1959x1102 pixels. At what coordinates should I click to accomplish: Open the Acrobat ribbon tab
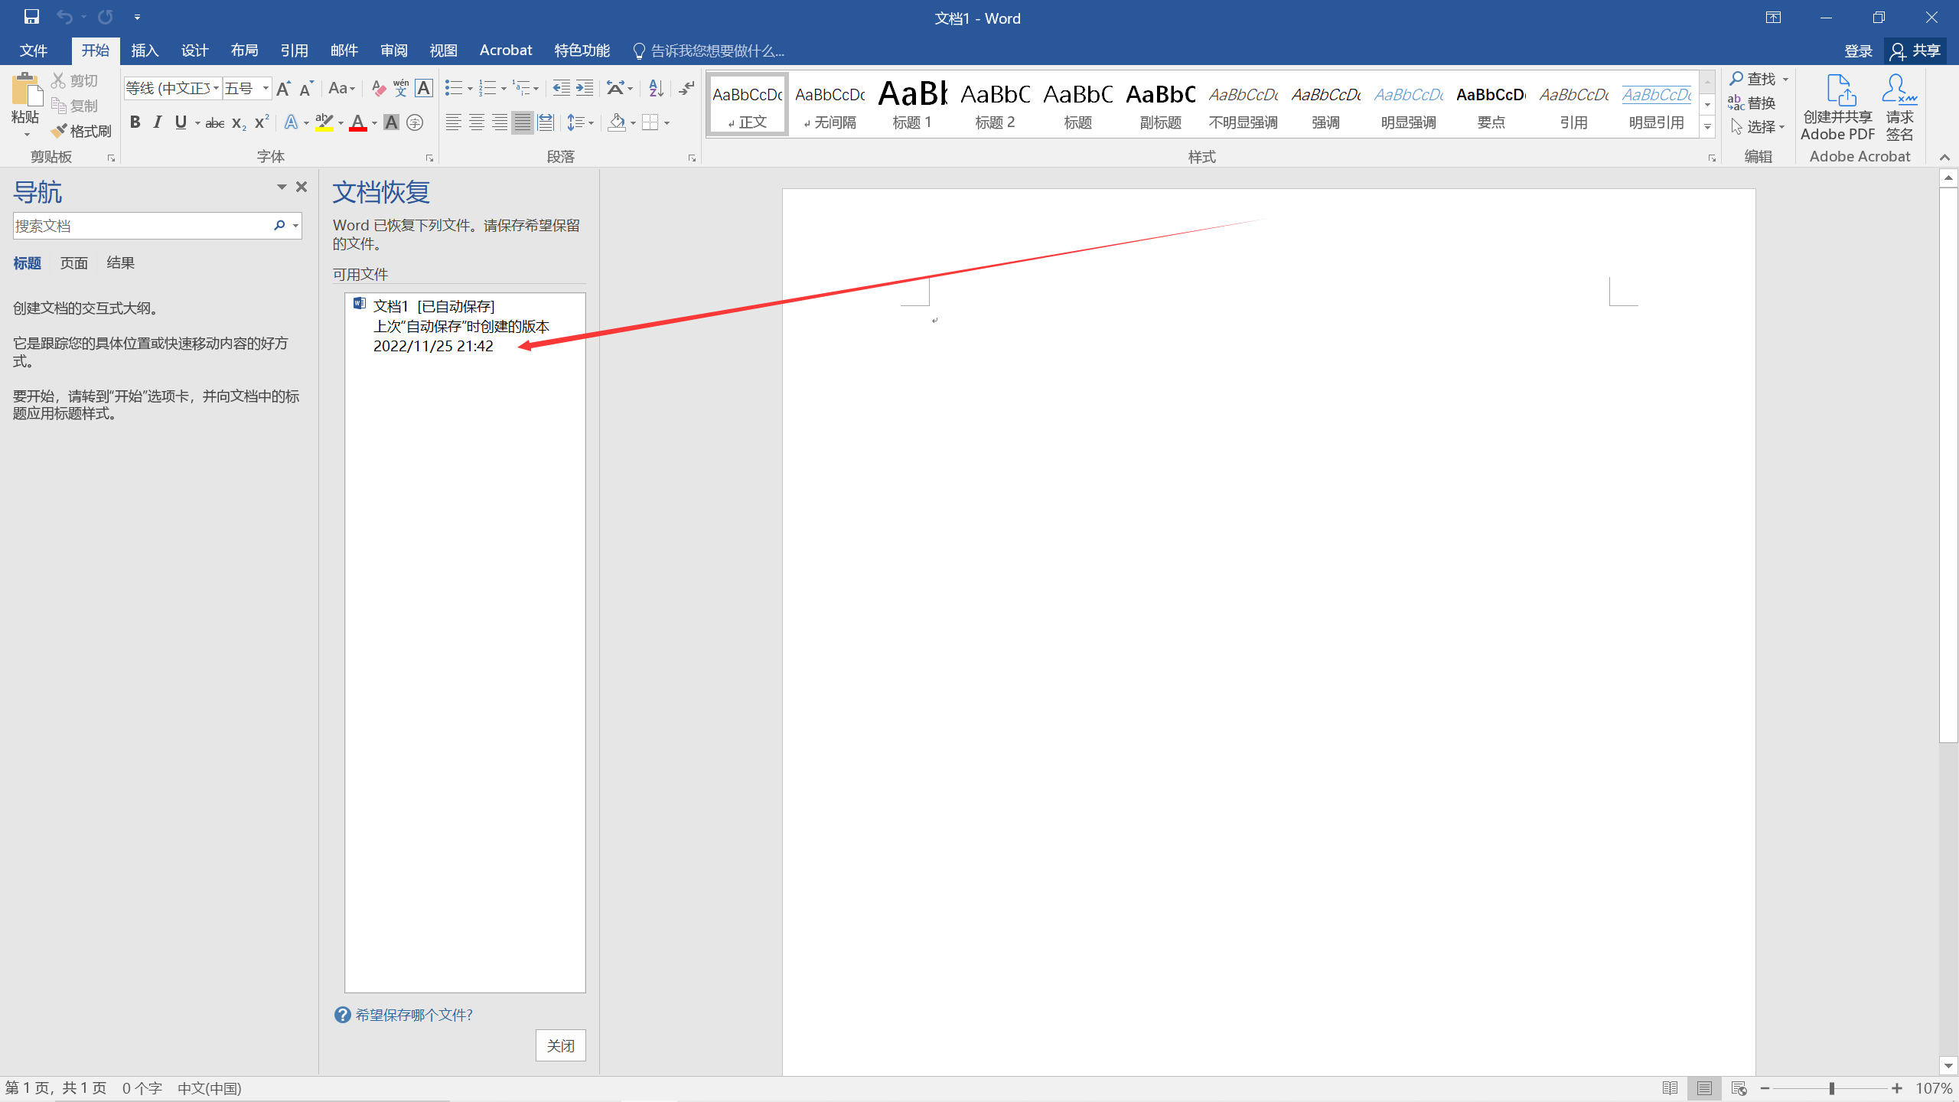pos(506,51)
